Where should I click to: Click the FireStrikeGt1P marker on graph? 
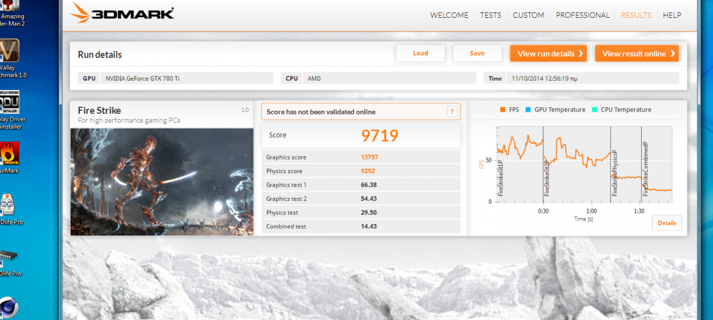coord(501,178)
